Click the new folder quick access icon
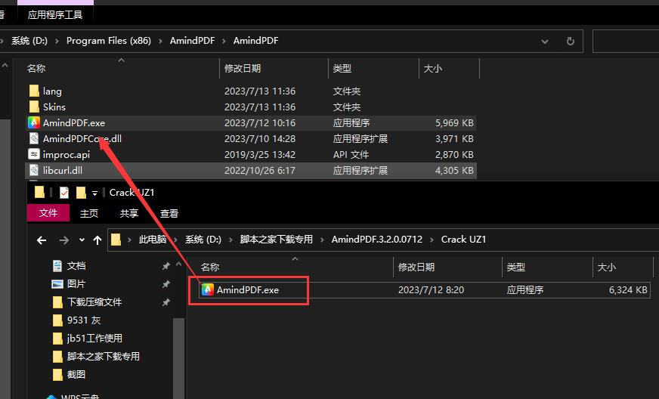 (x=81, y=193)
